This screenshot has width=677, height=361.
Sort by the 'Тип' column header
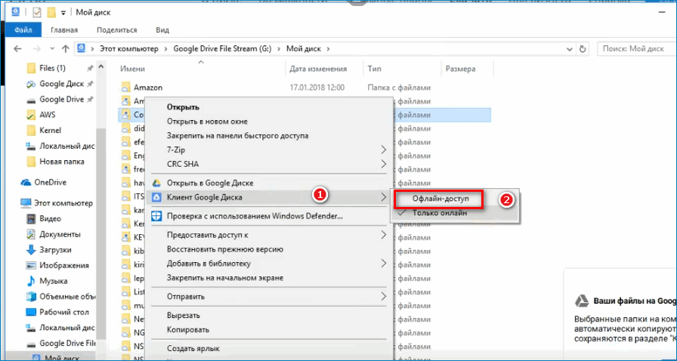[375, 69]
